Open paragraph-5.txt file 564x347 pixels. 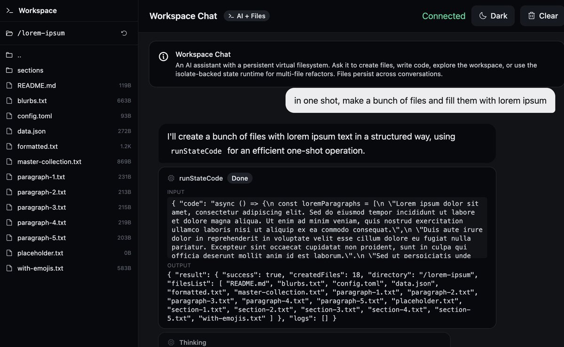tap(69, 238)
